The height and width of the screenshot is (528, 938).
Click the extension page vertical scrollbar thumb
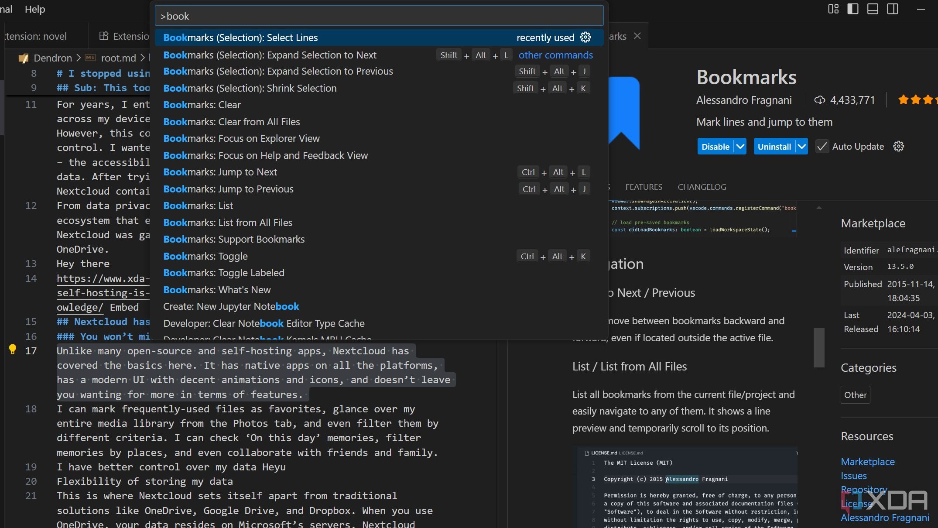[x=819, y=348]
